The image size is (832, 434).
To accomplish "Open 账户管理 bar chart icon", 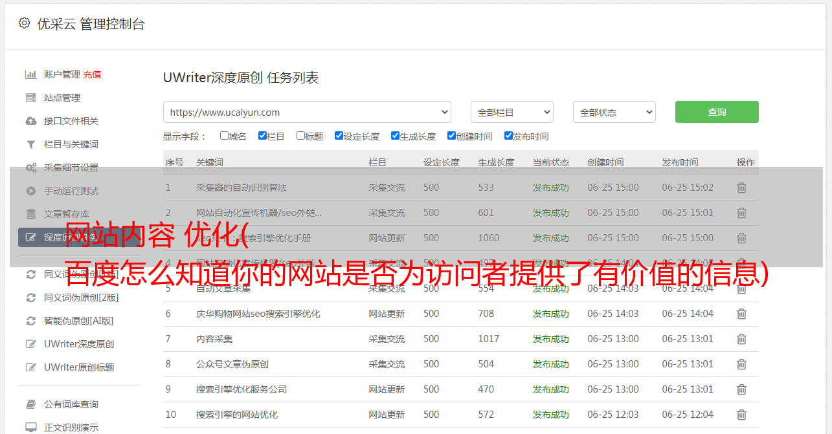I will tap(30, 74).
